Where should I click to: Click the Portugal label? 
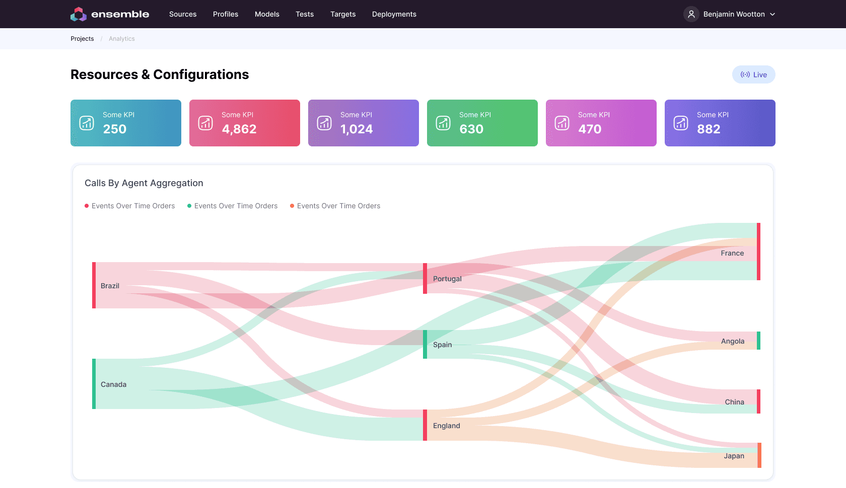tap(447, 279)
